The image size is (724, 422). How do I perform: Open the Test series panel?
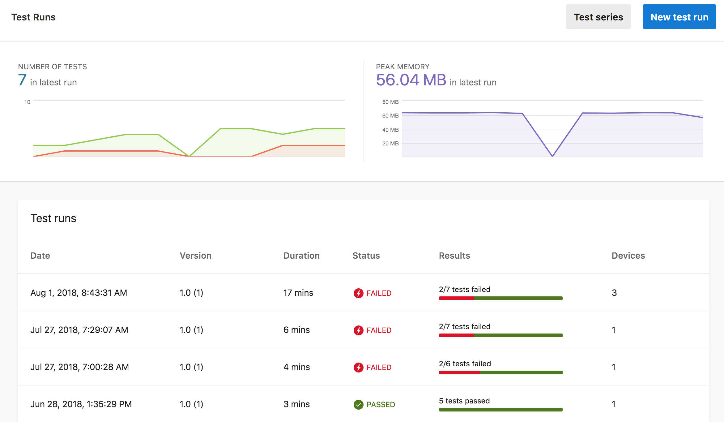[598, 18]
